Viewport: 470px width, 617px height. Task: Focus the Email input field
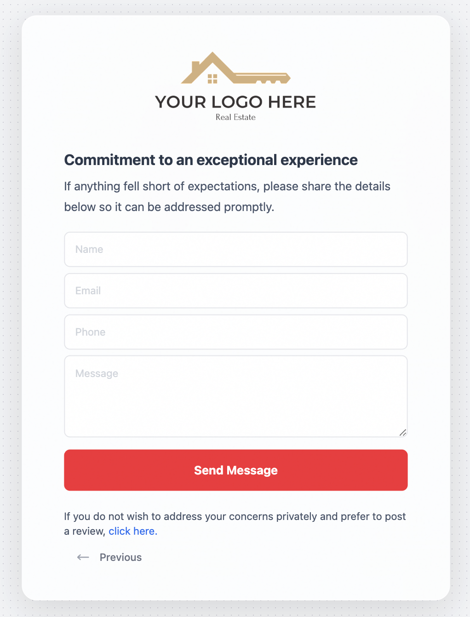tap(235, 291)
